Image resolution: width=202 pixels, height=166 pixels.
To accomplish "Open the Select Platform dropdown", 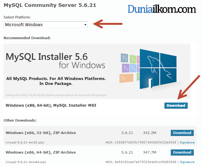I will pyautogui.click(x=46, y=25).
